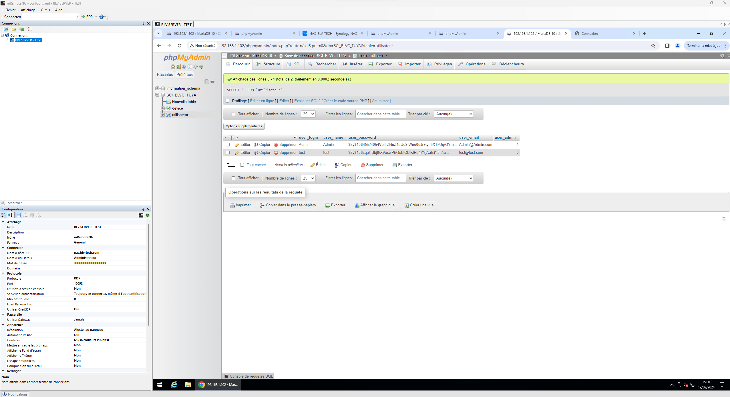Screen dimensions: 730x397
Task: Click top Chercher dans cette table field
Action: 380,114
